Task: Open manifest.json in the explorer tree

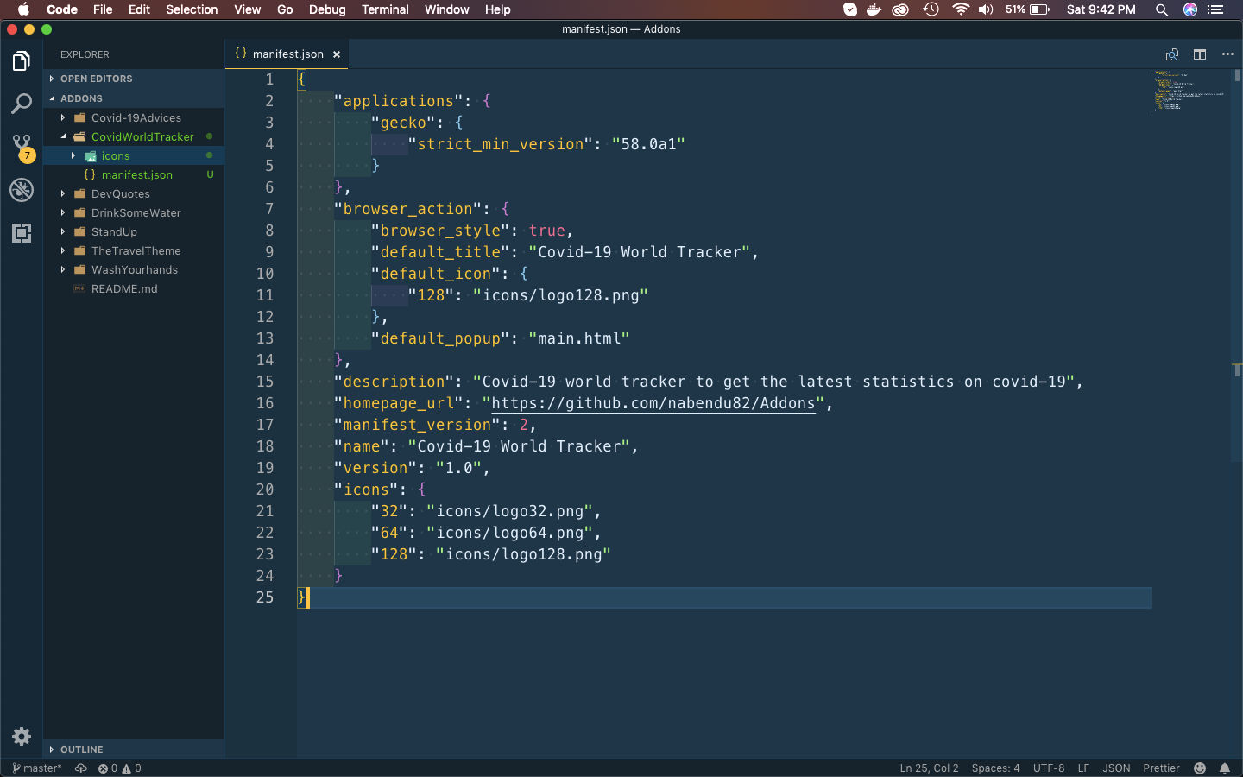Action: click(134, 175)
